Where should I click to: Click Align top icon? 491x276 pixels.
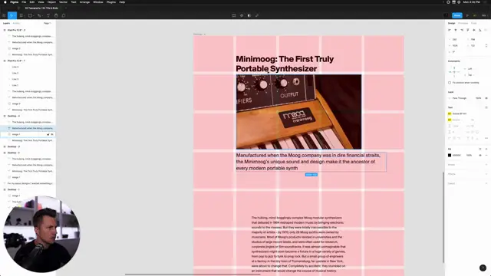(x=468, y=30)
